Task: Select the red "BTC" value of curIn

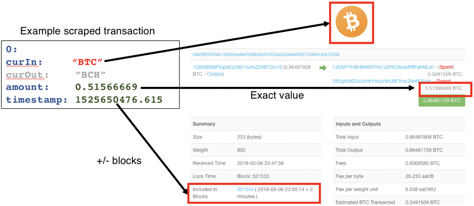Action: [88, 62]
